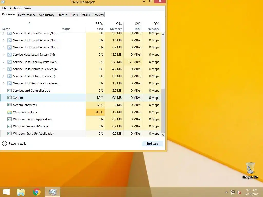This screenshot has width=263, height=197.
Task: Open the Windows Start button
Action: [x=6, y=192]
